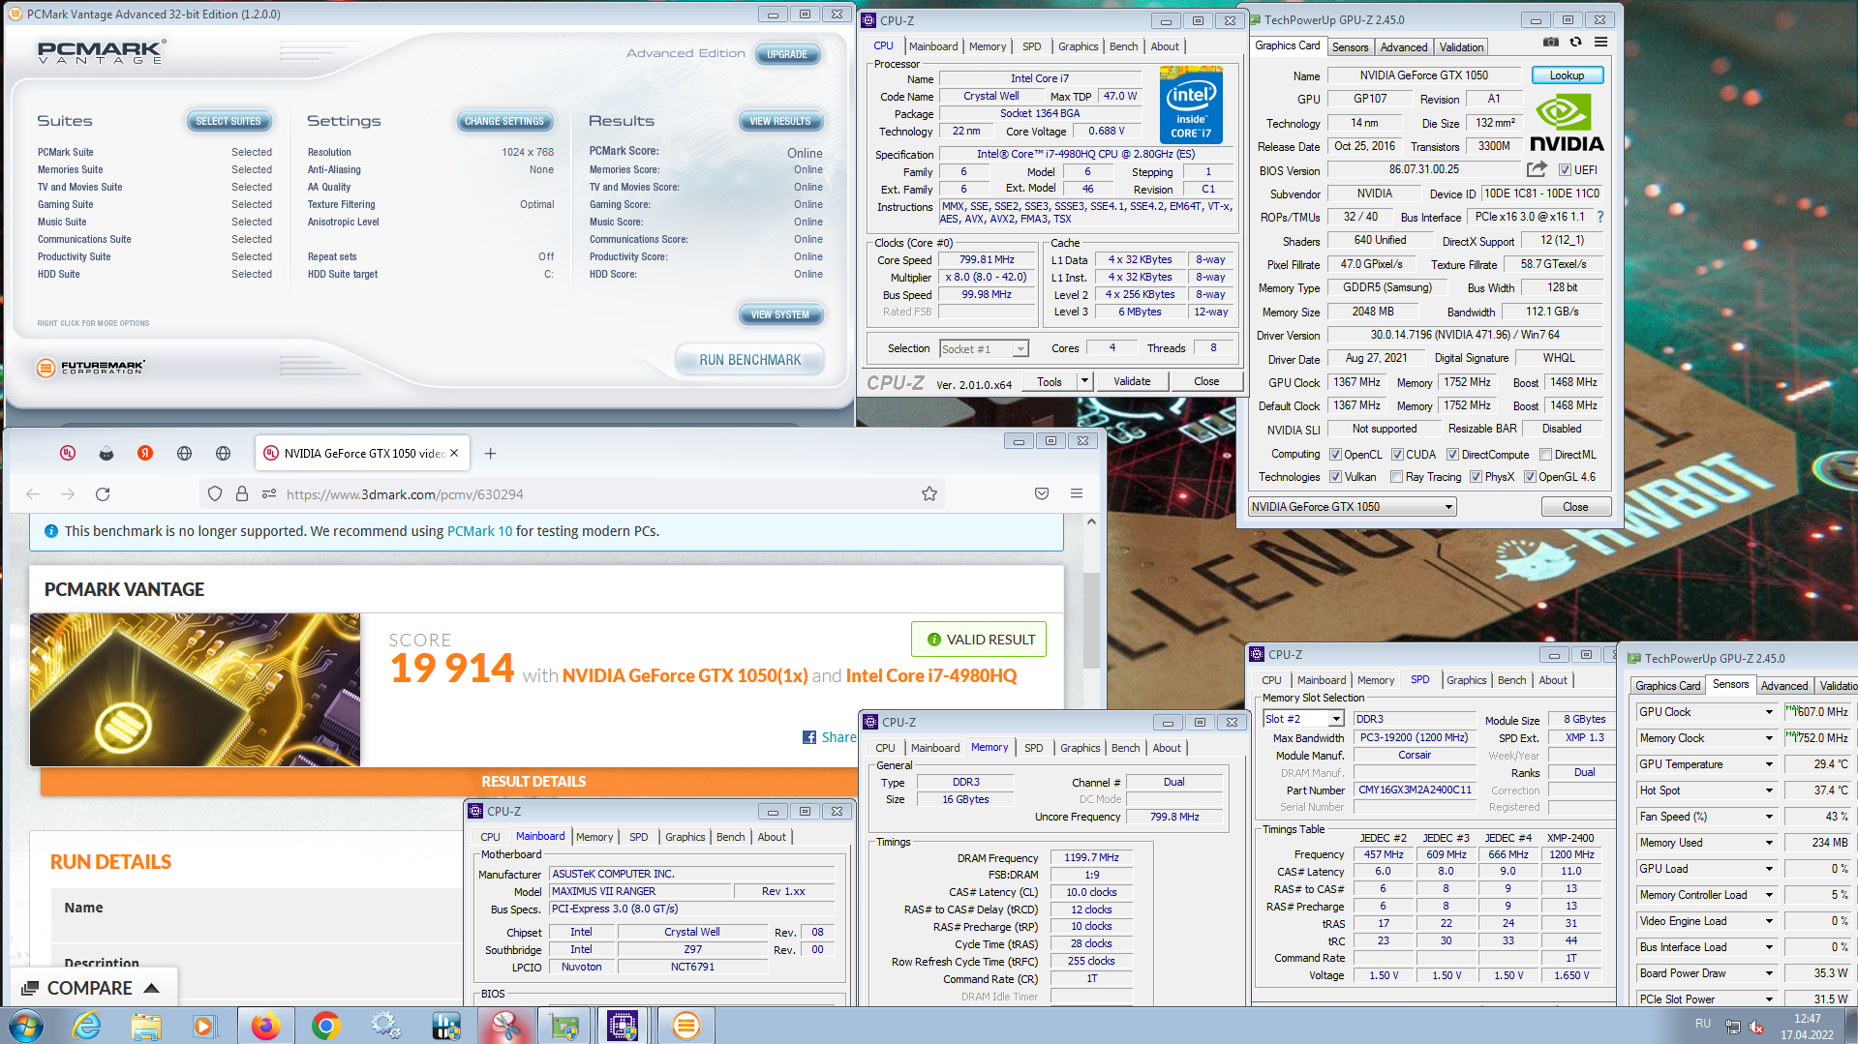Open the Sensors tab in top GPU-Z window
Image resolution: width=1858 pixels, height=1044 pixels.
[1350, 47]
